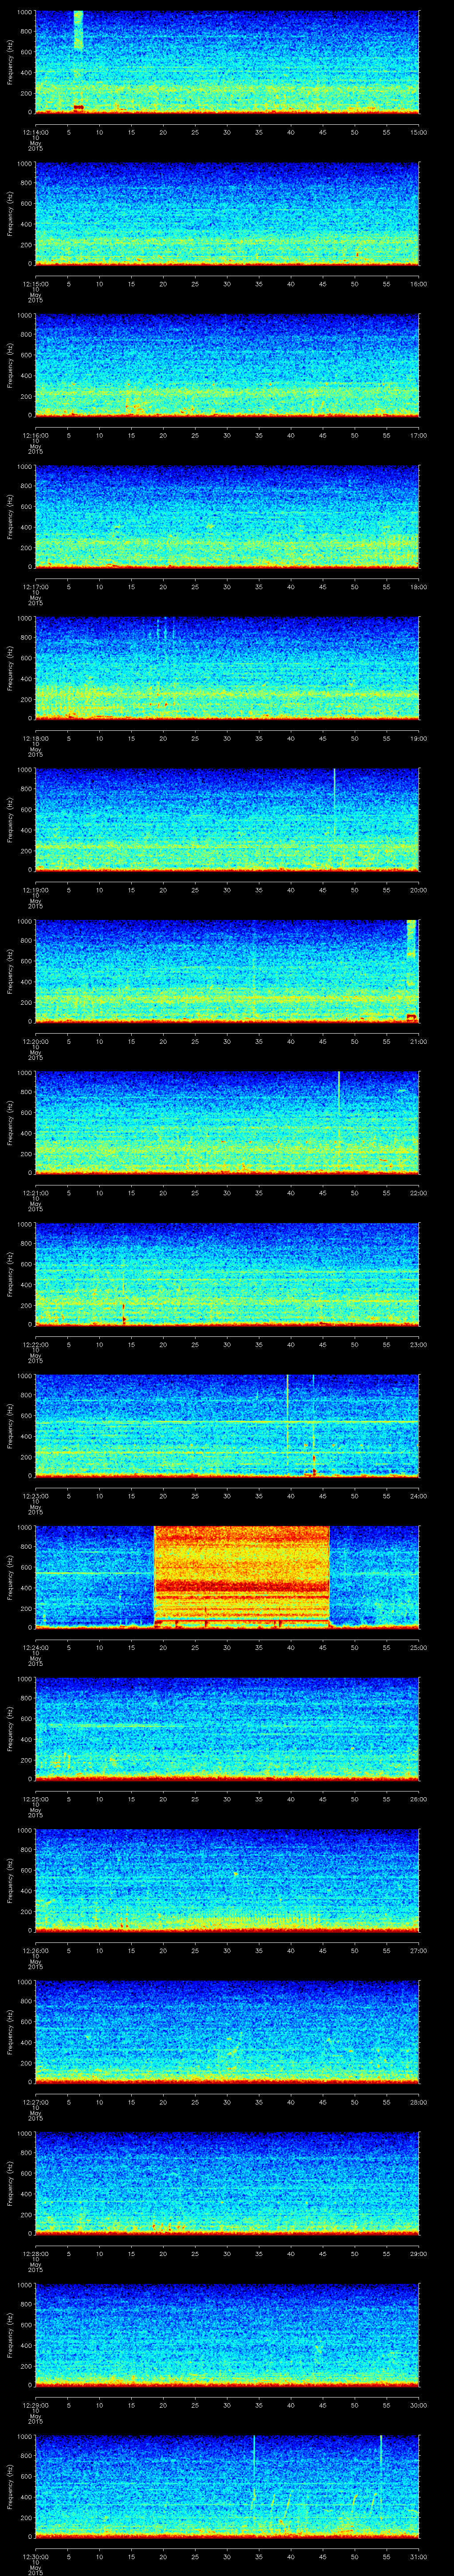Click the 12:15:00 start time label
Image resolution: width=454 pixels, height=2576 pixels.
[x=35, y=284]
